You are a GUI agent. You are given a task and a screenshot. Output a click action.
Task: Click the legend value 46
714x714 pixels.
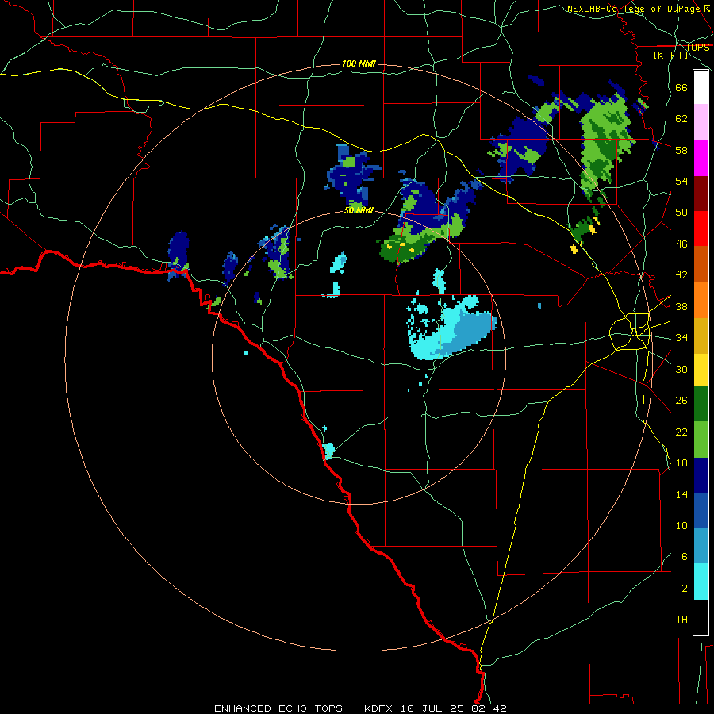(x=681, y=244)
